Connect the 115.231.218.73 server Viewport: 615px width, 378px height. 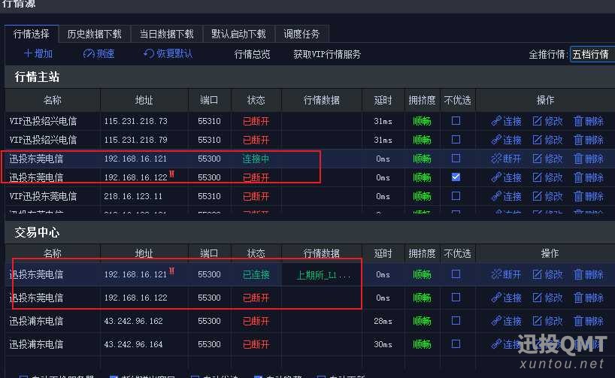click(x=506, y=121)
